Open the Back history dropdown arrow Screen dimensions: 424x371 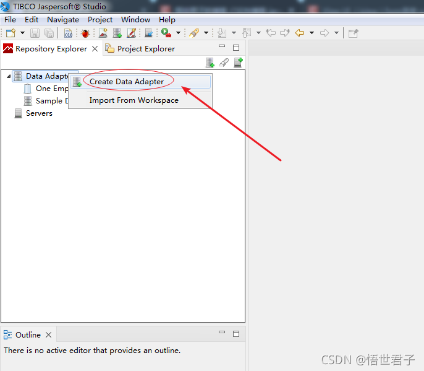(312, 33)
